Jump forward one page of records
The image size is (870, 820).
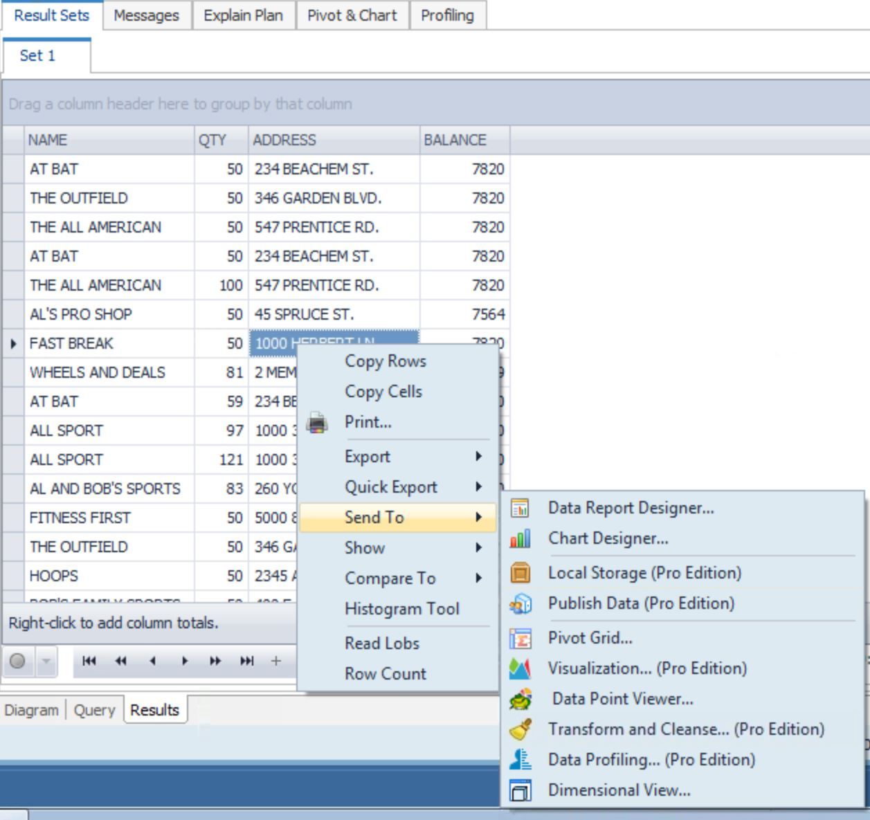coord(215,661)
